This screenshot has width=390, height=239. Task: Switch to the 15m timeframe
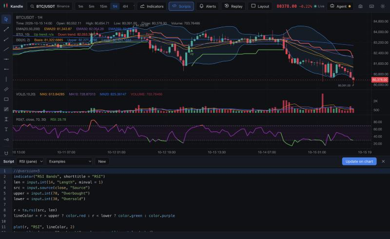[x=103, y=6]
